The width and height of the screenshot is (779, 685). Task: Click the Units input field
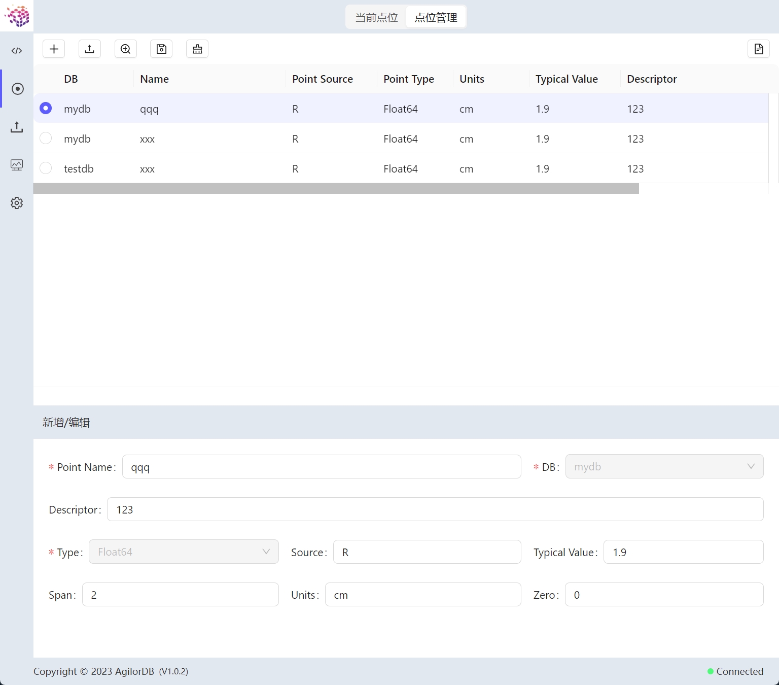[423, 594]
